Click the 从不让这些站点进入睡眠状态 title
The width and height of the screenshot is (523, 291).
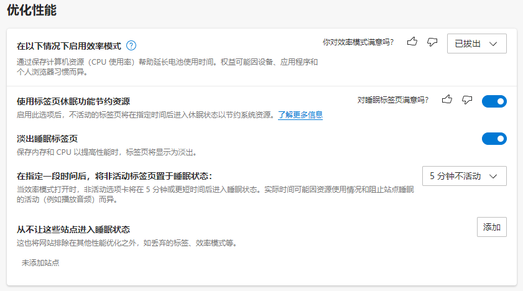click(73, 229)
